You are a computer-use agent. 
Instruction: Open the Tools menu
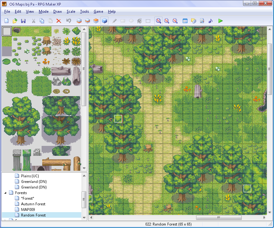[84, 12]
